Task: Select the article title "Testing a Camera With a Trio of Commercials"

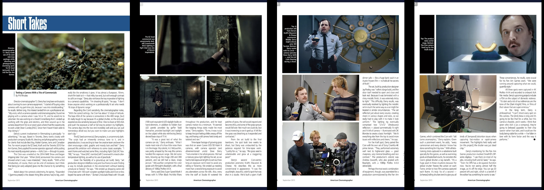Action: (x=36, y=92)
